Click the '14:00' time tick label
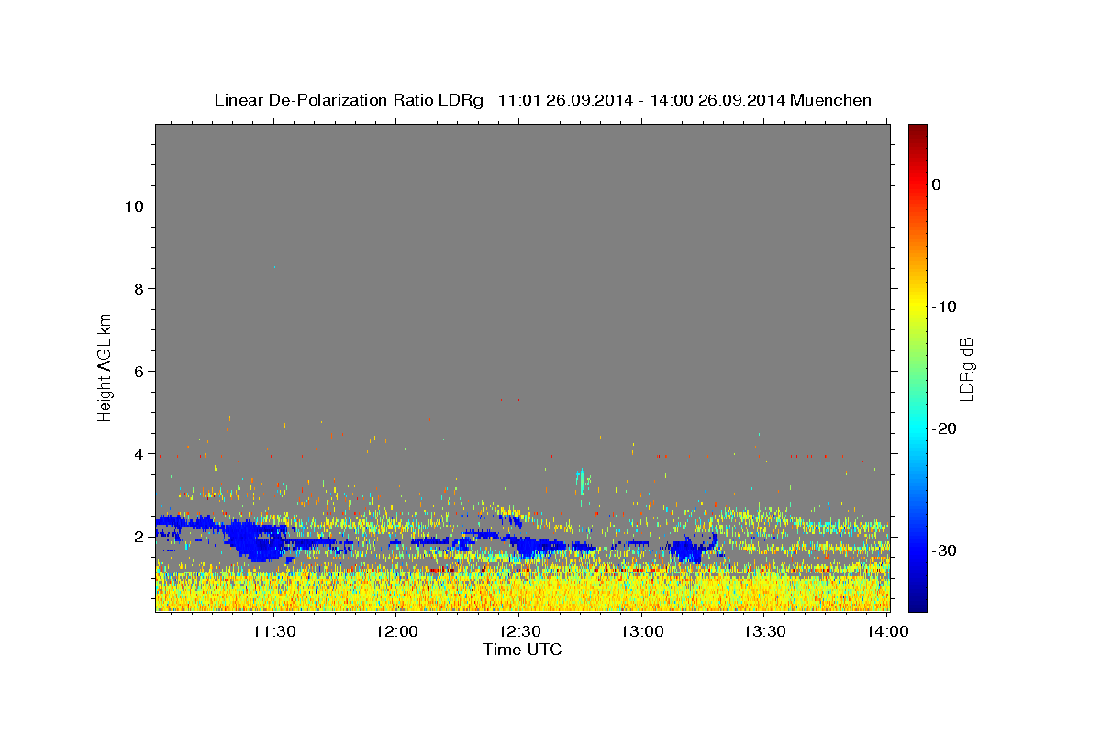 pyautogui.click(x=887, y=631)
